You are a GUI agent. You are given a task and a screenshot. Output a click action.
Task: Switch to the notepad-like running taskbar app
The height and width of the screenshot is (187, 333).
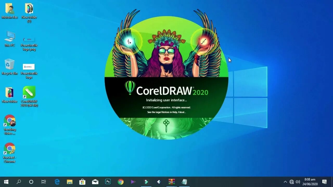184,182
